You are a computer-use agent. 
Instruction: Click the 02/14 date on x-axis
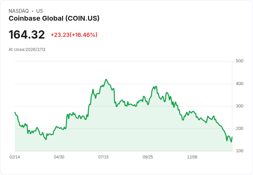[15, 157]
